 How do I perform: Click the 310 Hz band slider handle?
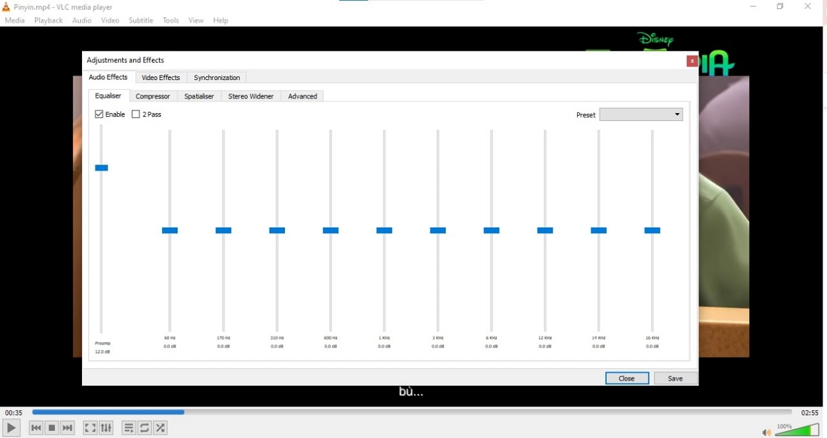(x=277, y=230)
